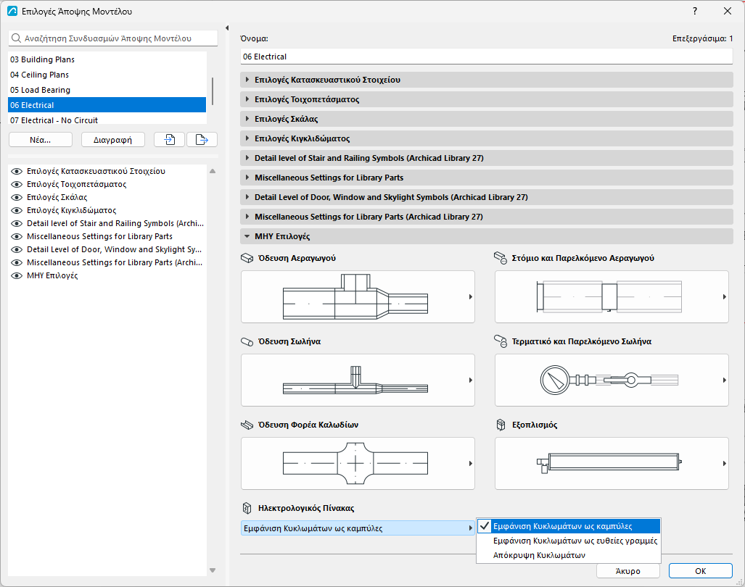The width and height of the screenshot is (745, 587).
Task: Click the Εξοπλισμός equipment icon
Action: (501, 425)
